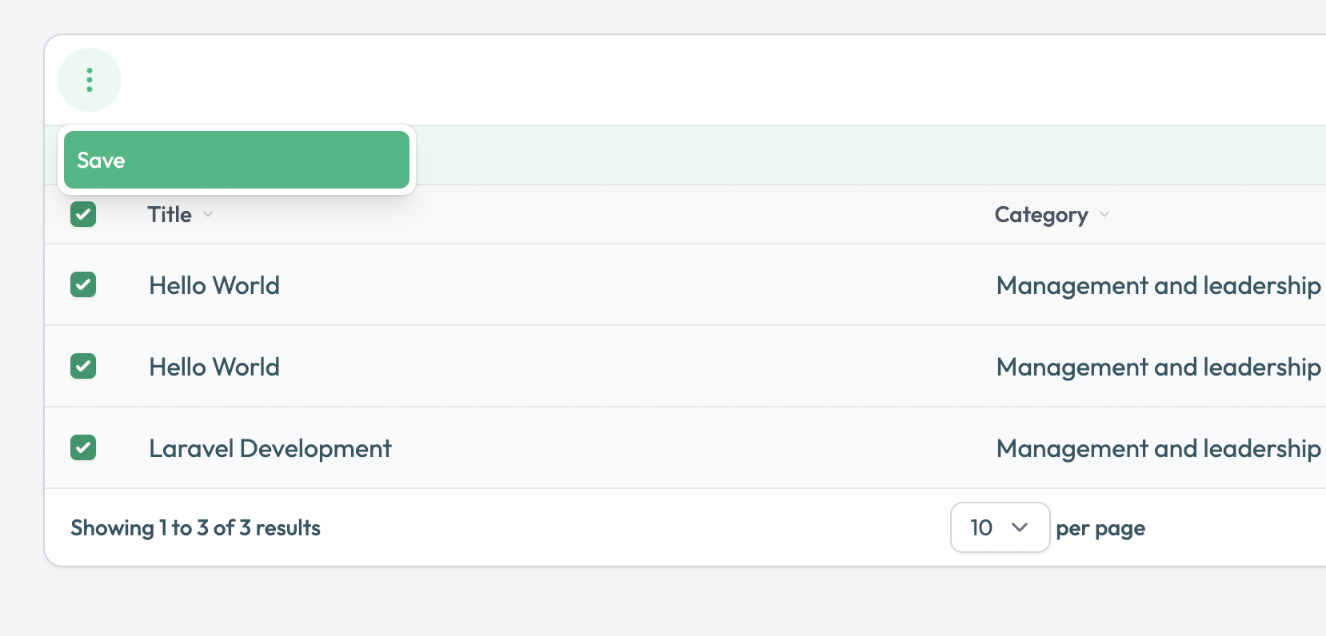Image resolution: width=1326 pixels, height=636 pixels.
Task: Uncheck the select-all checkbox in table header
Action: [83, 214]
